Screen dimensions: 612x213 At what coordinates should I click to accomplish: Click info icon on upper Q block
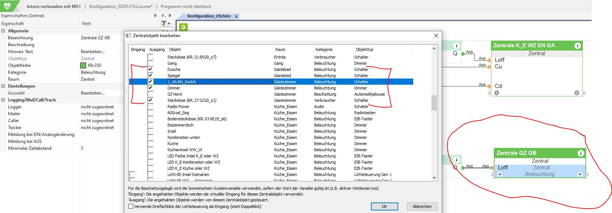[456, 45]
